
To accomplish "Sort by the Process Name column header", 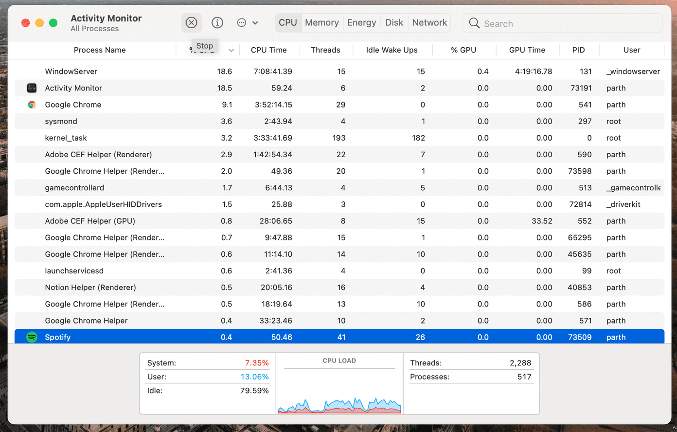I will pos(100,50).
